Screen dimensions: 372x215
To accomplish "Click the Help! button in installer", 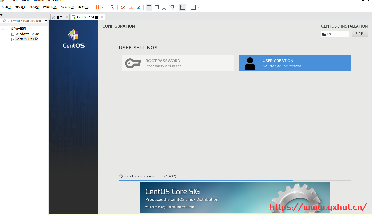I will pos(360,33).
